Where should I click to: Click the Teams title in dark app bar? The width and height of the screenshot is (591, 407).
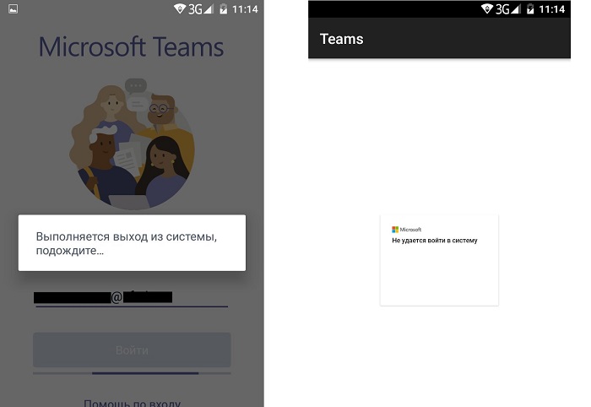click(341, 39)
